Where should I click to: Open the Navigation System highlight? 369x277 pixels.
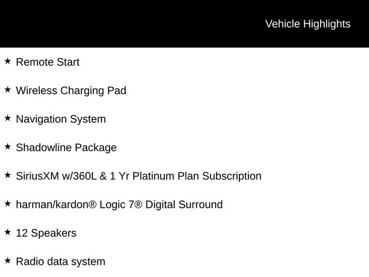point(61,119)
